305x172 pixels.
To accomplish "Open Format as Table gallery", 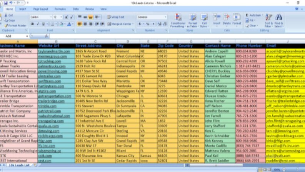I will (192, 20).
